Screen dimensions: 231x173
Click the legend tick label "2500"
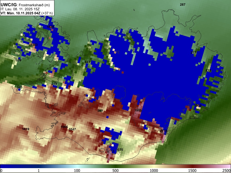pos(227,171)
